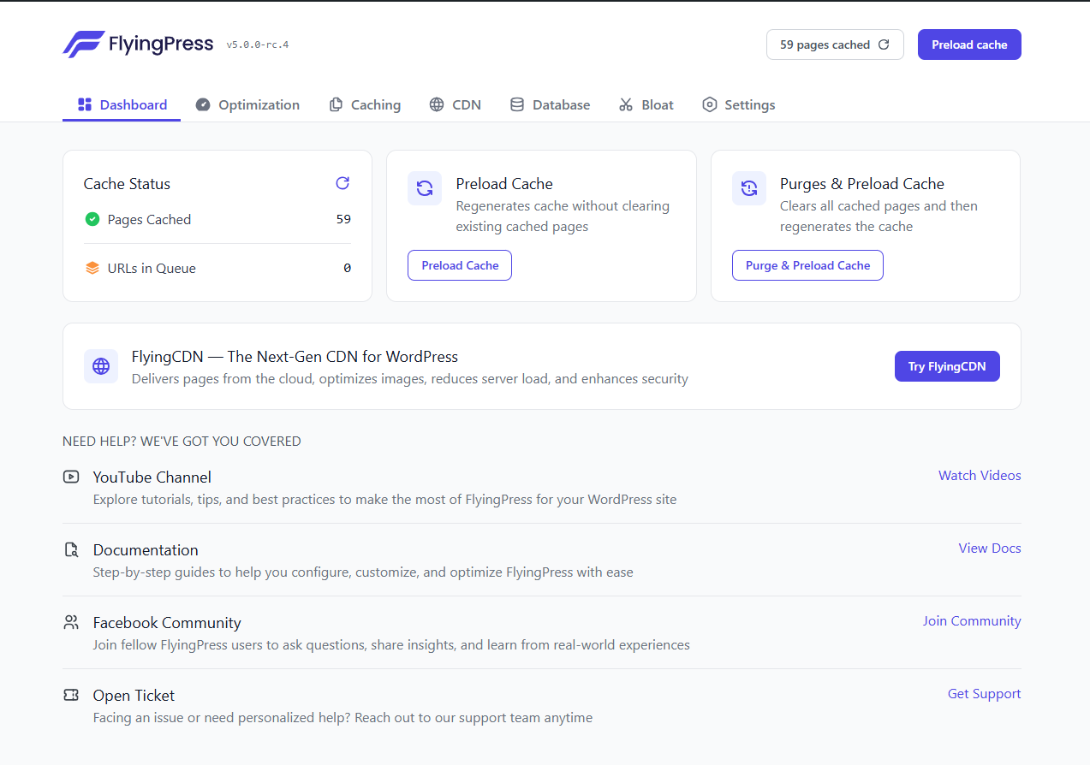Screen dimensions: 1090x765
Task: Click the Dashboard grid icon
Action: pos(85,104)
